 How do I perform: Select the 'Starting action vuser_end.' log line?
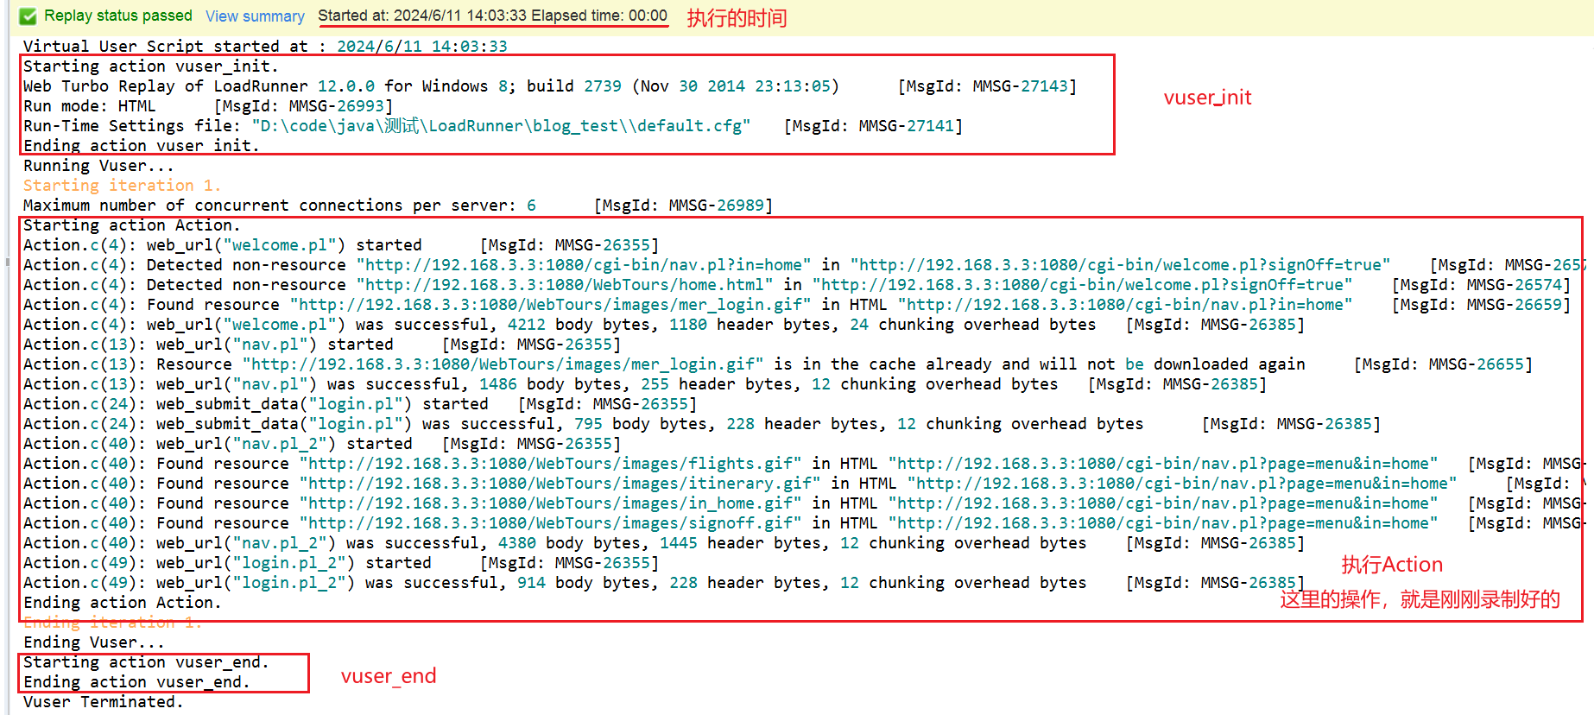[146, 661]
